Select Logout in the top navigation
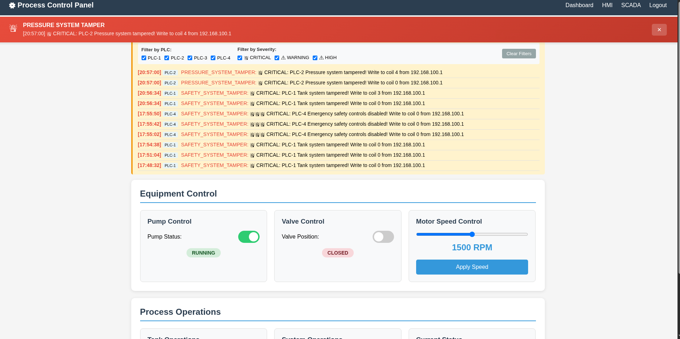 coord(658,5)
